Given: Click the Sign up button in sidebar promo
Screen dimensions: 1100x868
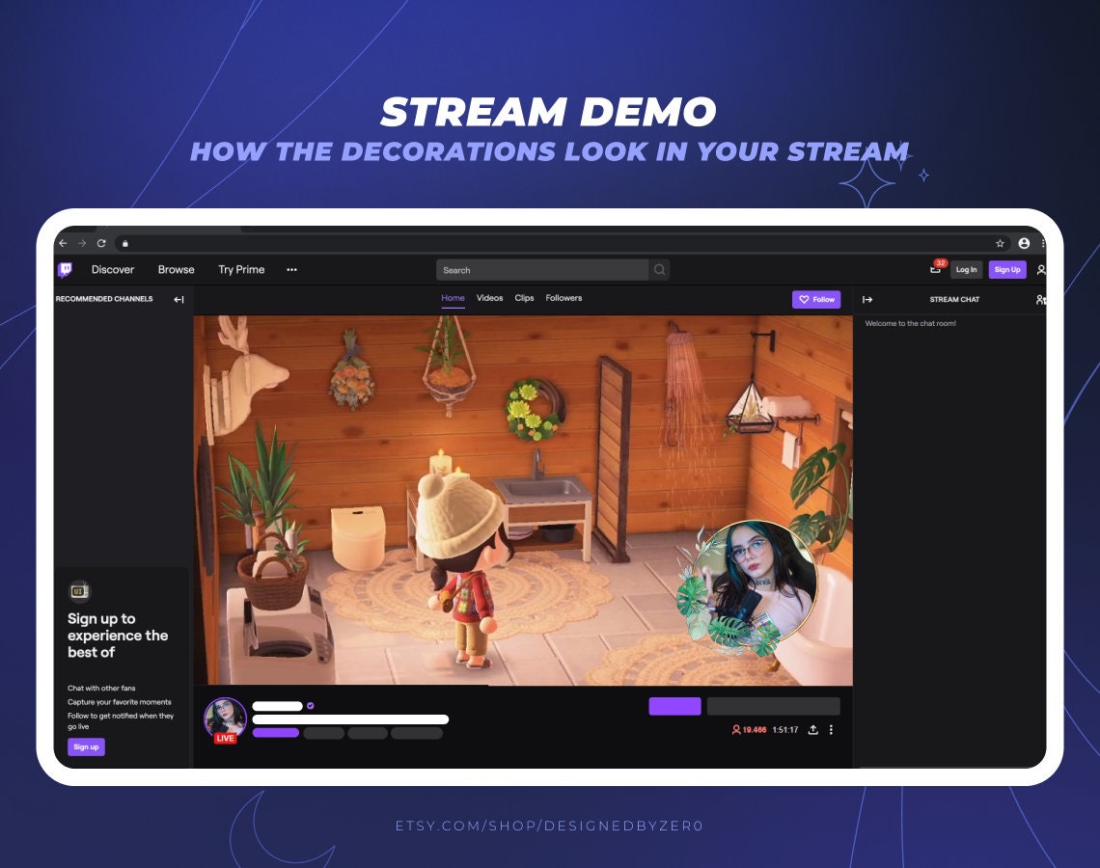Looking at the screenshot, I should pyautogui.click(x=86, y=747).
